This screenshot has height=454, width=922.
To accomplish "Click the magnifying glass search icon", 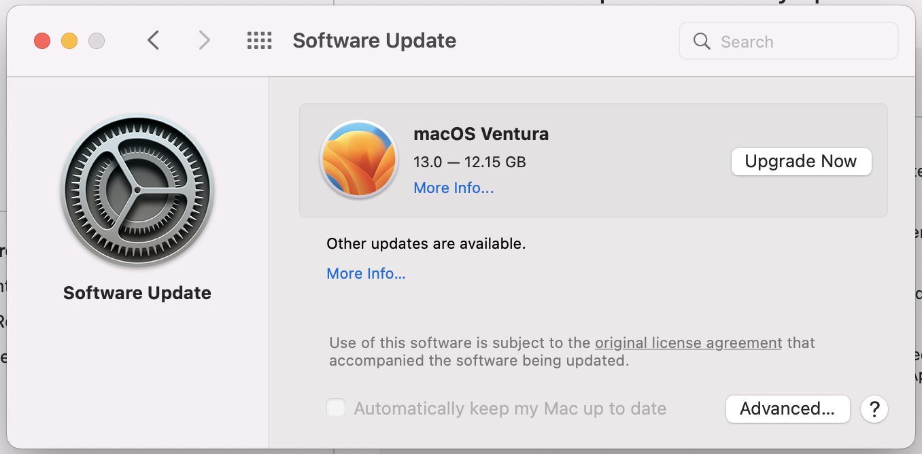I will tap(702, 41).
